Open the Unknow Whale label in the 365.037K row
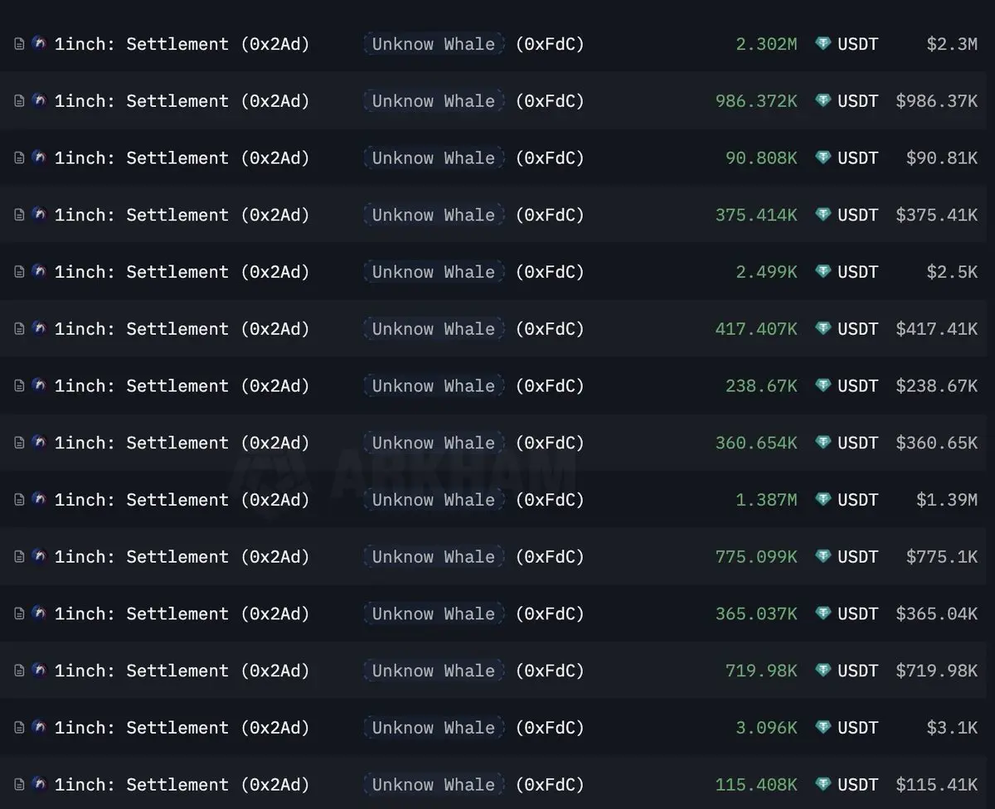 [433, 613]
